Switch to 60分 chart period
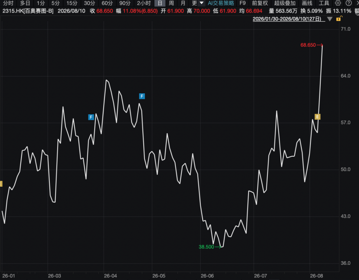This screenshot has width=359, height=280. [107, 3]
